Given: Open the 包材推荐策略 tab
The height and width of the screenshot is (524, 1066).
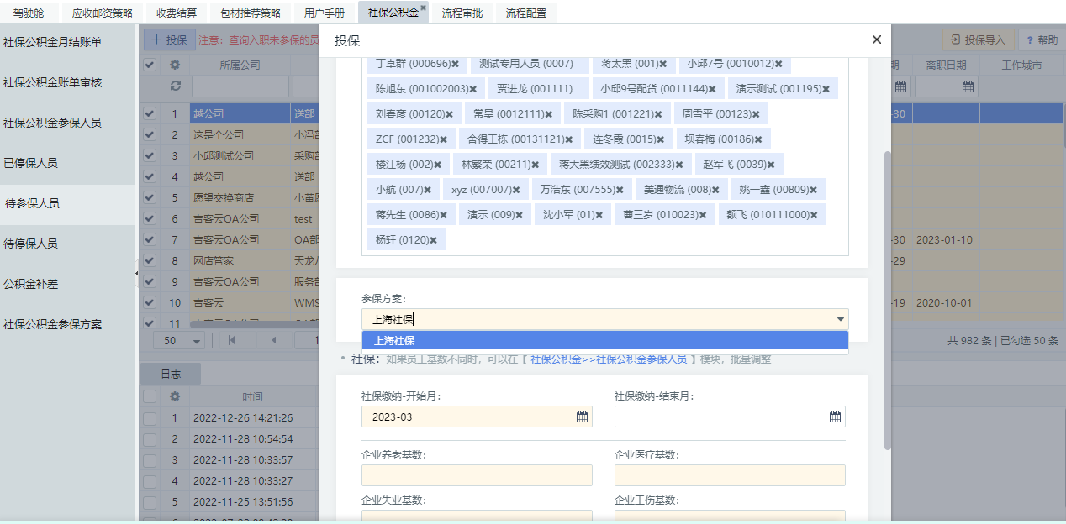Looking at the screenshot, I should tap(251, 13).
